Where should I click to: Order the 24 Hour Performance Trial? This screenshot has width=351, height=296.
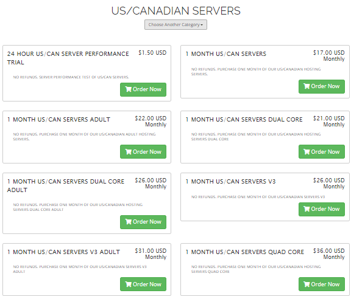(x=143, y=89)
